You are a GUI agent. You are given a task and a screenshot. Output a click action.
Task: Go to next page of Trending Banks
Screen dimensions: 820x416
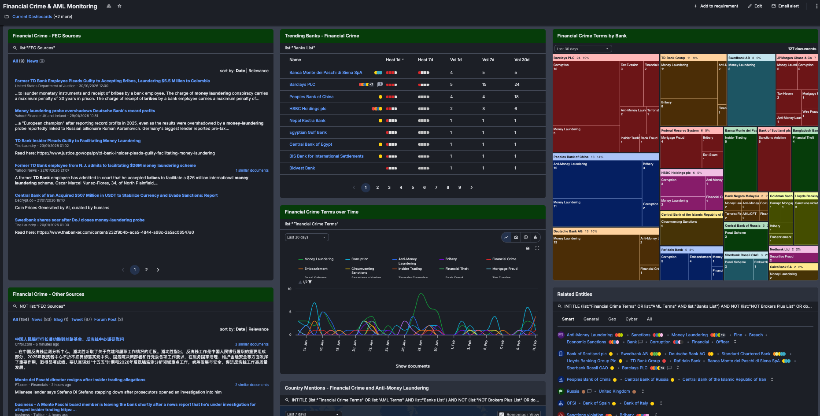coord(472,188)
